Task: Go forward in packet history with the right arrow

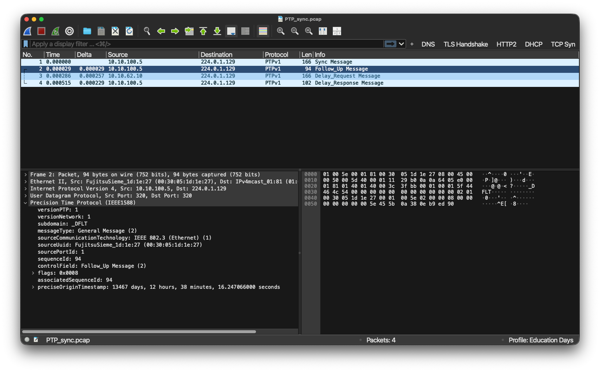Action: (x=175, y=31)
